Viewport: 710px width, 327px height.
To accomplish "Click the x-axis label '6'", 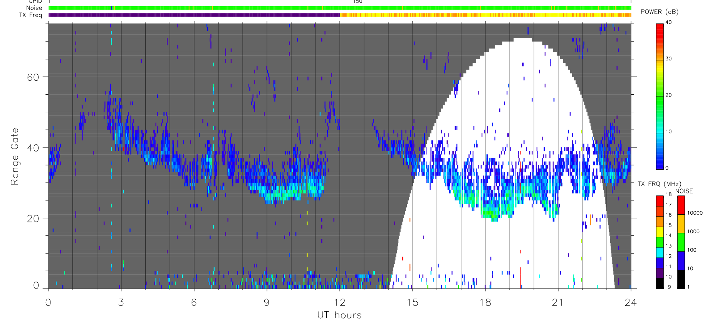I will 194,303.
